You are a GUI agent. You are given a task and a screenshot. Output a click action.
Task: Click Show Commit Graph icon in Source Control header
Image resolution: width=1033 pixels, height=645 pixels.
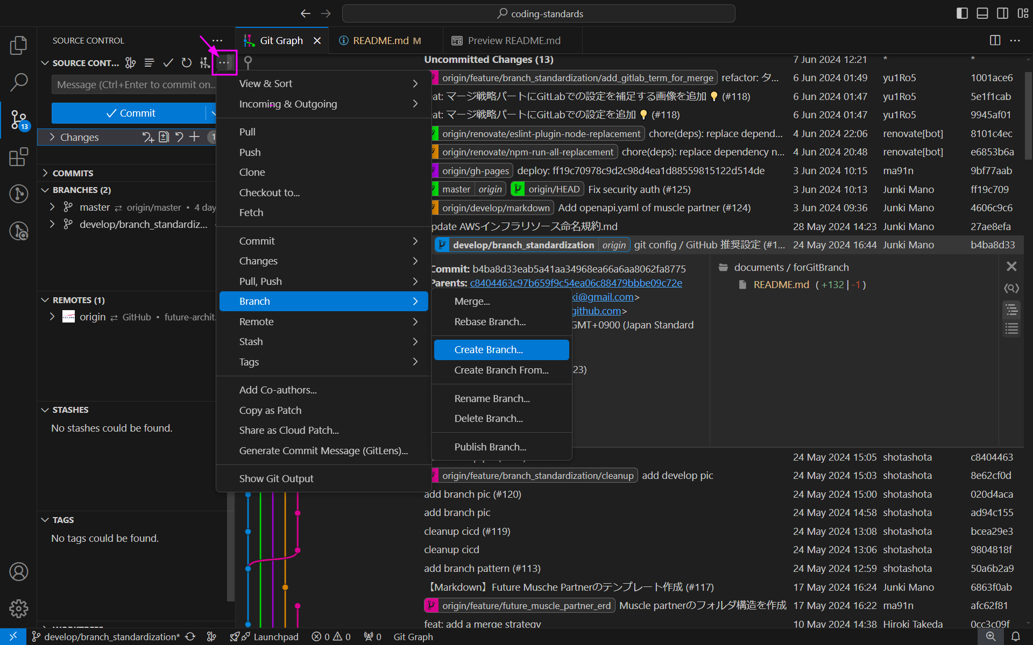130,63
